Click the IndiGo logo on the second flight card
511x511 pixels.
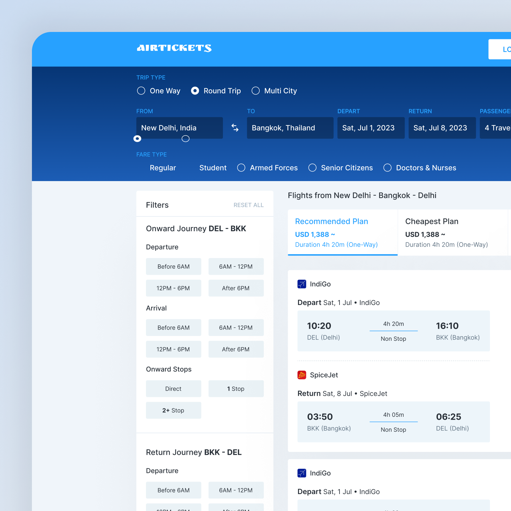point(301,473)
